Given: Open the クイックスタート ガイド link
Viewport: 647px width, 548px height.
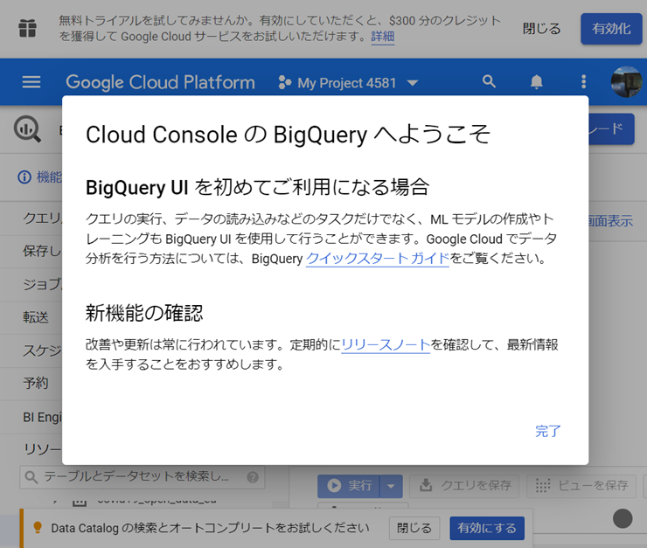Looking at the screenshot, I should coord(378,259).
